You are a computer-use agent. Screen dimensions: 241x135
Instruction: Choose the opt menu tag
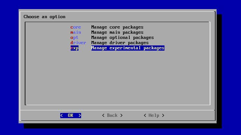click(x=74, y=38)
